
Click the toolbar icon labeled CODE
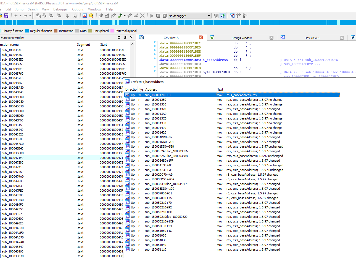coord(101,16)
